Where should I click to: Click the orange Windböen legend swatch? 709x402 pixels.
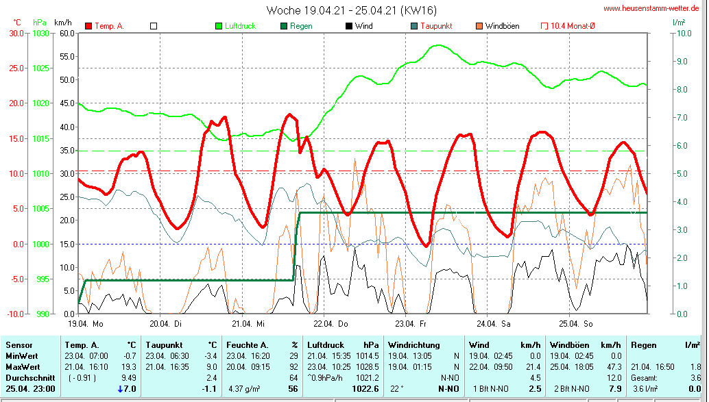pyautogui.click(x=479, y=26)
